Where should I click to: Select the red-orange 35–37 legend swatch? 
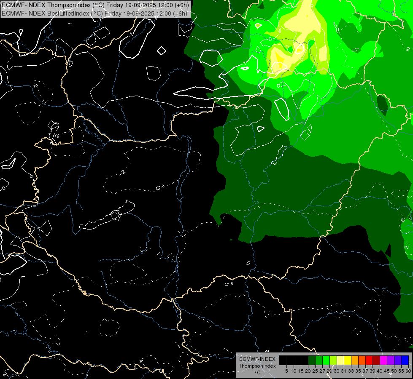tap(362, 360)
